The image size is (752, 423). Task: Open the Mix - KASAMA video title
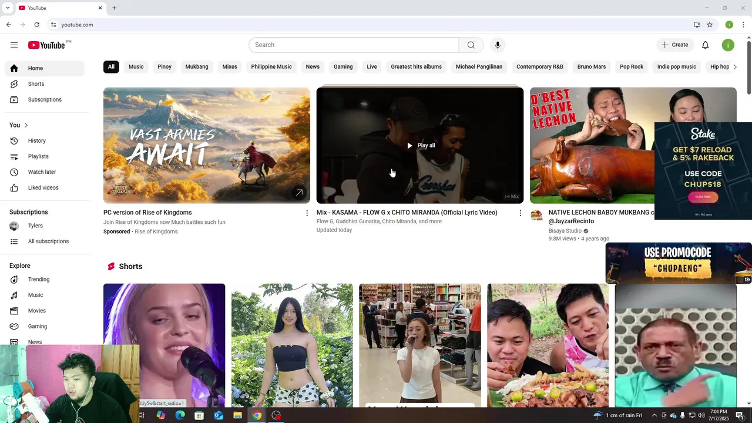407,213
